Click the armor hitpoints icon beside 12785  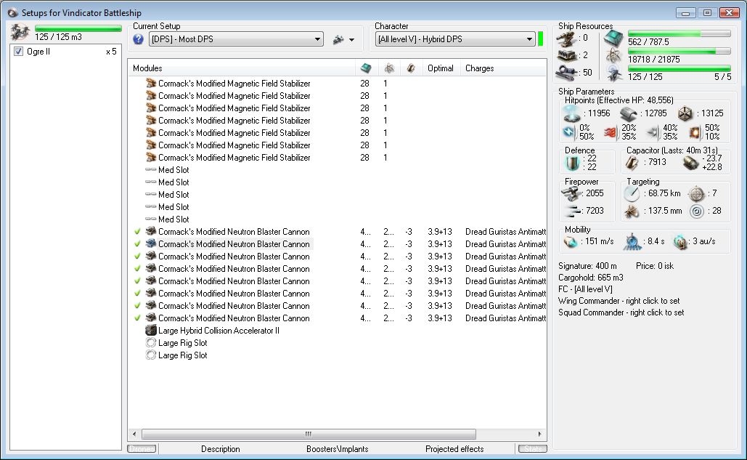pyautogui.click(x=629, y=113)
